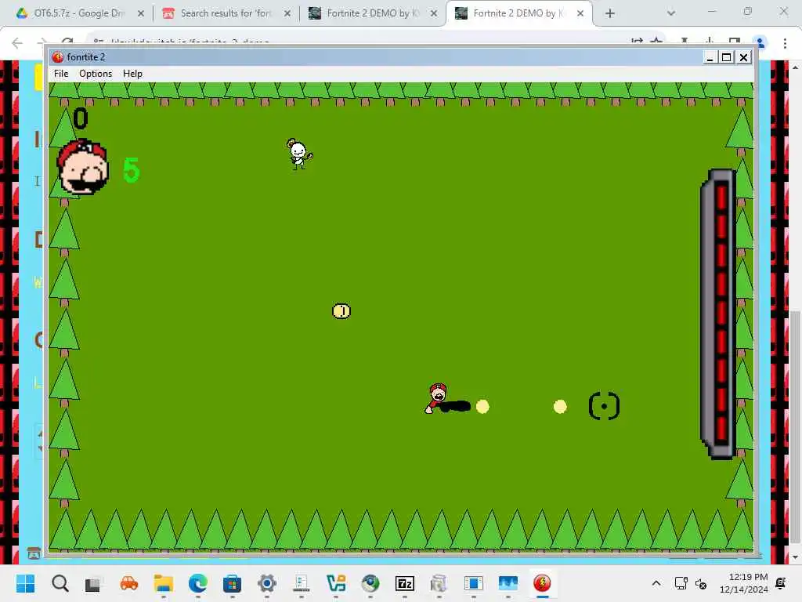Screen dimensions: 802x602
Task: Close the OT6.5.7z Google Drive tab
Action: (141, 13)
